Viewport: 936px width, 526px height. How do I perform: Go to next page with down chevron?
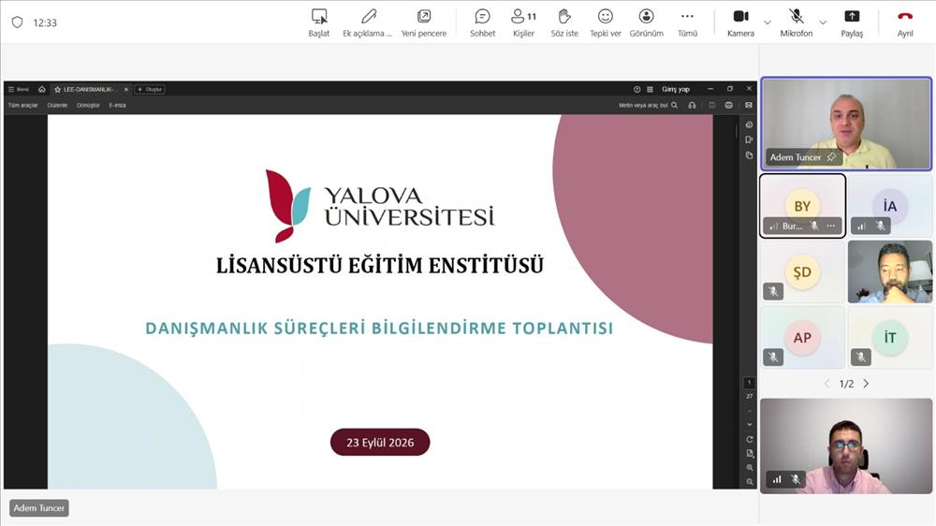click(749, 425)
